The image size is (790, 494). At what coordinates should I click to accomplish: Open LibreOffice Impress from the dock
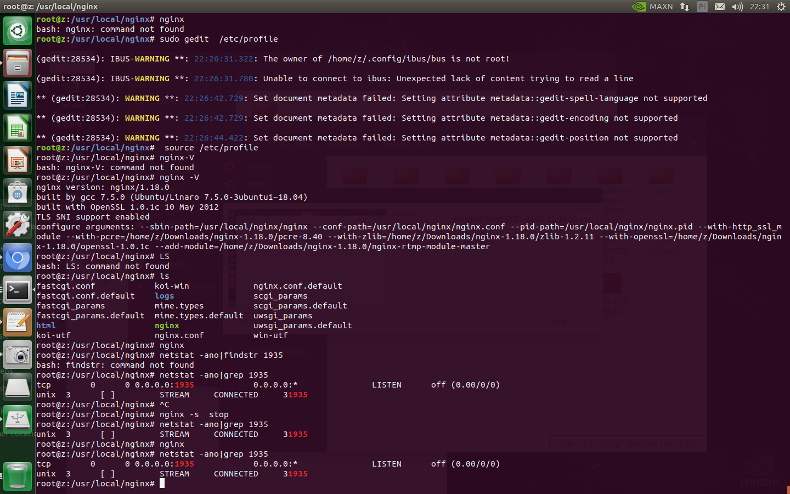point(18,160)
